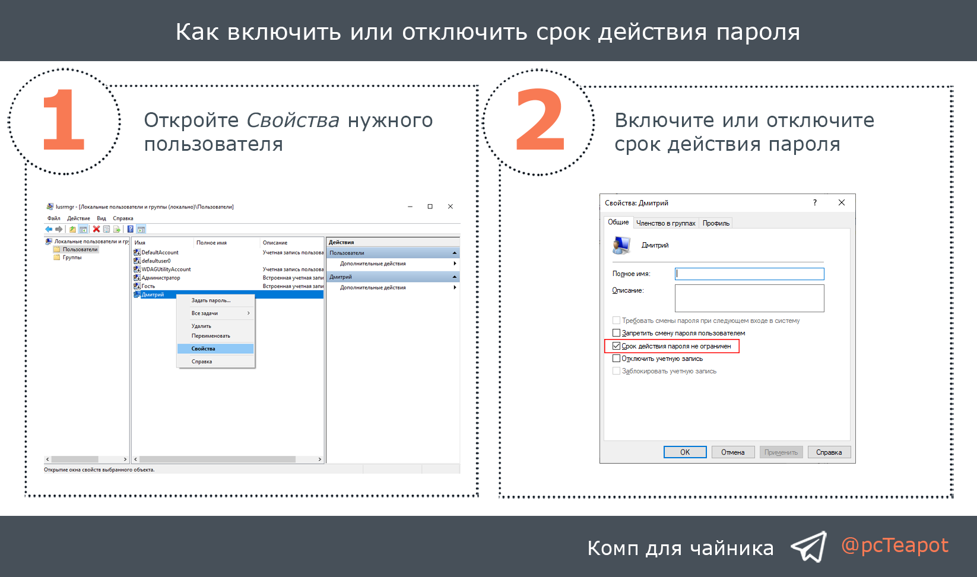Click left scroll arrow of tree pane scrollbar

tap(47, 459)
